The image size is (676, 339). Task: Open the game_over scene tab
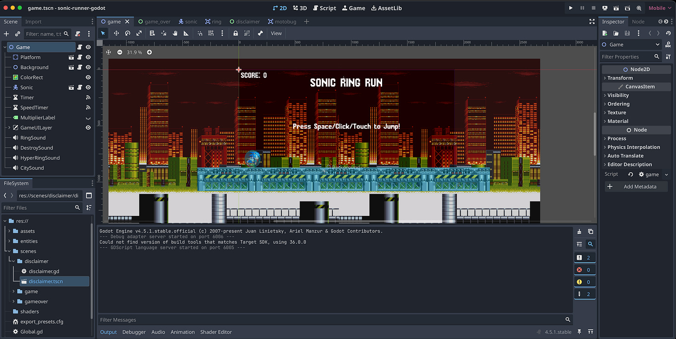point(154,21)
